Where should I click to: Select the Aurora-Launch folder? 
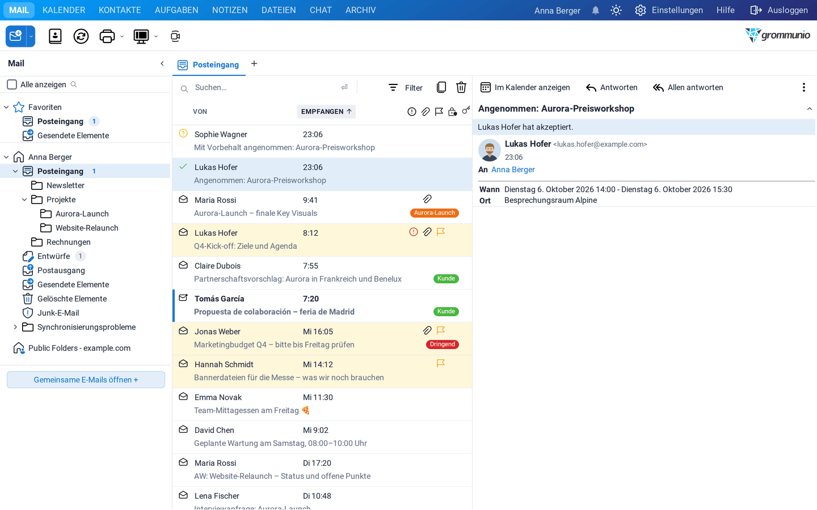(82, 214)
